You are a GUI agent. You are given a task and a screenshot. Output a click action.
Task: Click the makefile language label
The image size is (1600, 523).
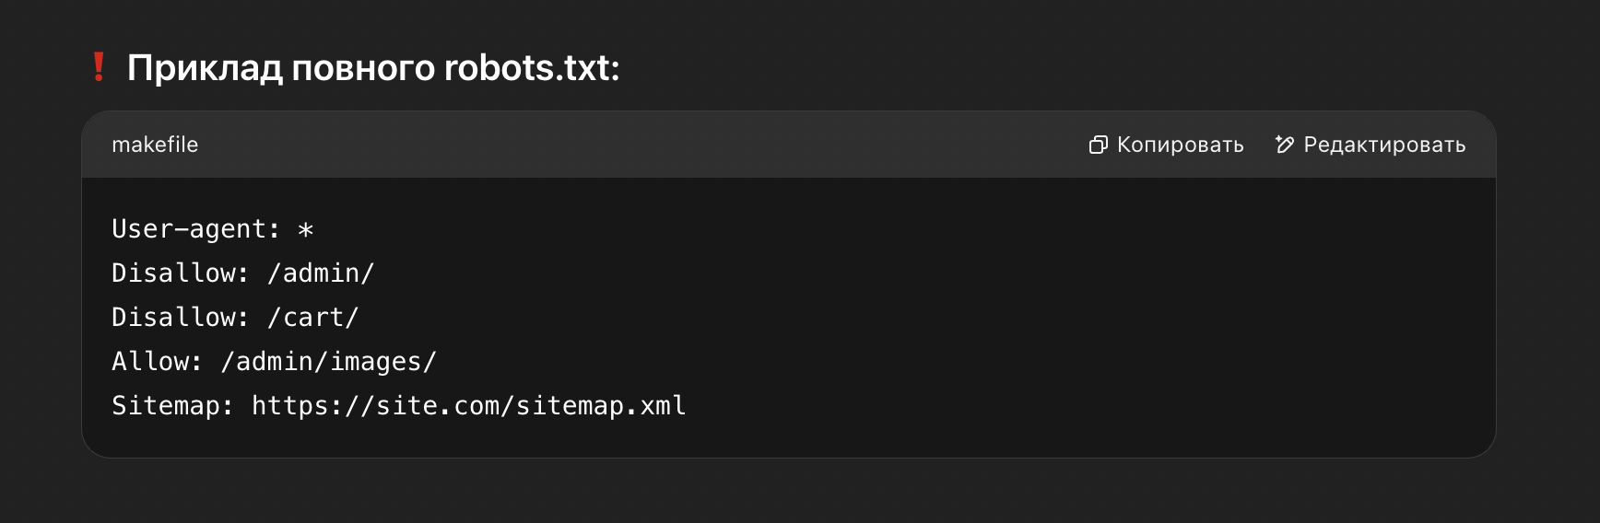[155, 145]
